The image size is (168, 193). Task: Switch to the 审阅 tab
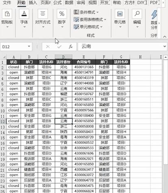tap(81, 2)
